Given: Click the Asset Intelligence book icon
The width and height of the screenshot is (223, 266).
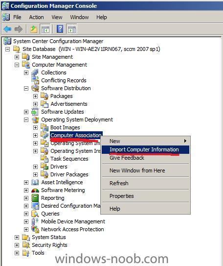Looking at the screenshot, I should coord(35,182).
